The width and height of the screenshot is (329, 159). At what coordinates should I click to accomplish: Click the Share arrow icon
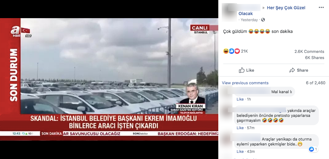tap(292, 70)
